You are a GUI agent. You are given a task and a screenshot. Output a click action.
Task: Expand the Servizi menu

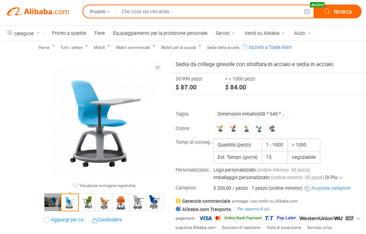click(225, 33)
